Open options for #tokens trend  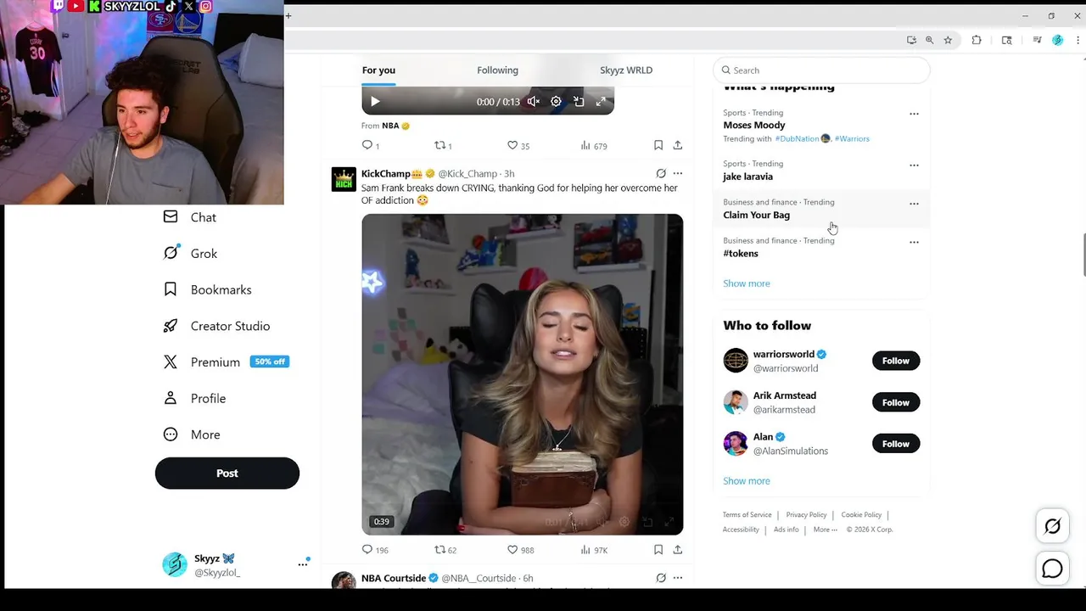(x=914, y=242)
